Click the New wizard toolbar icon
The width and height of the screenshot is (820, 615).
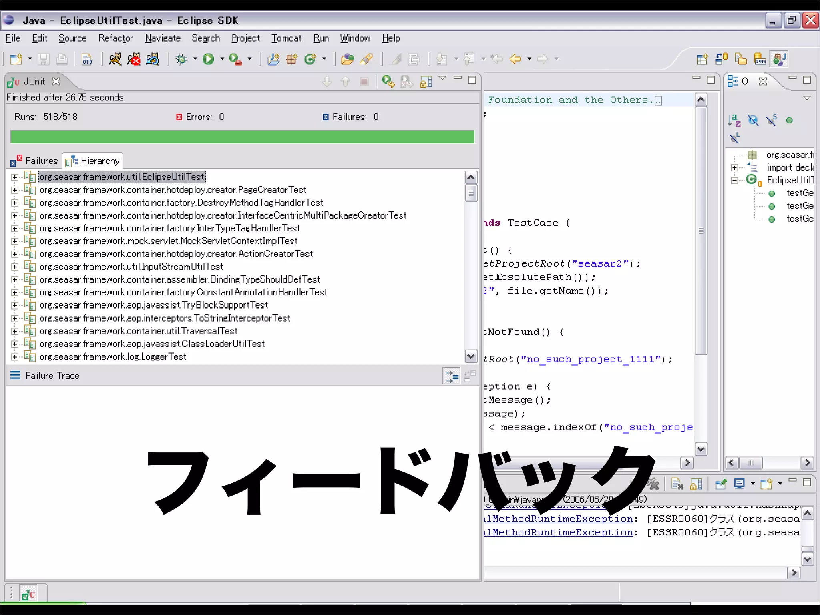tap(16, 59)
